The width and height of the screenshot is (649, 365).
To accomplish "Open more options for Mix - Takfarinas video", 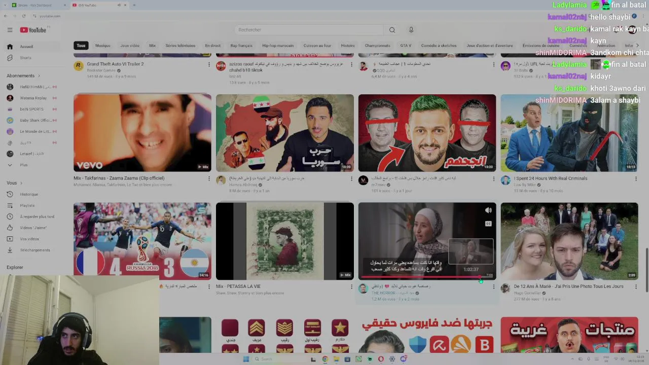I will pos(209,178).
